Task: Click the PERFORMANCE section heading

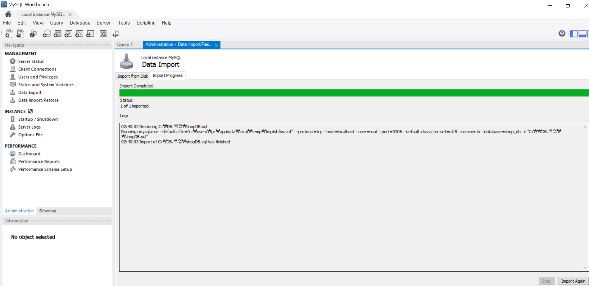Action: [20, 146]
